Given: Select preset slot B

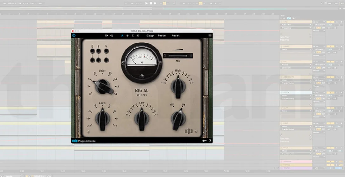Looking at the screenshot, I should coord(128,36).
